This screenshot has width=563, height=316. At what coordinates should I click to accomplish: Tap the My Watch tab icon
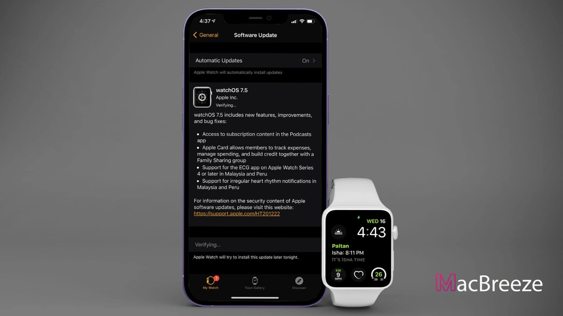click(x=211, y=281)
